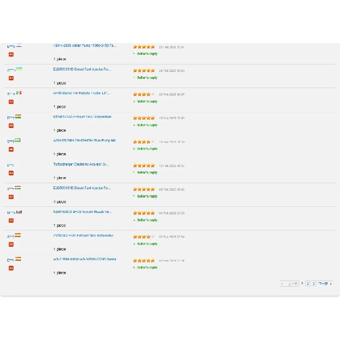Open buyer name in Turbocharger Actuator review row
Viewport: 340px width, 340px height.
pos(10,165)
